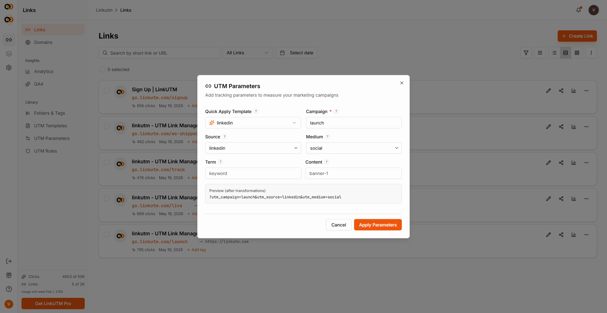This screenshot has width=607, height=313.
Task: Open the Quick Apply Template linkedin dropdown
Action: [253, 123]
